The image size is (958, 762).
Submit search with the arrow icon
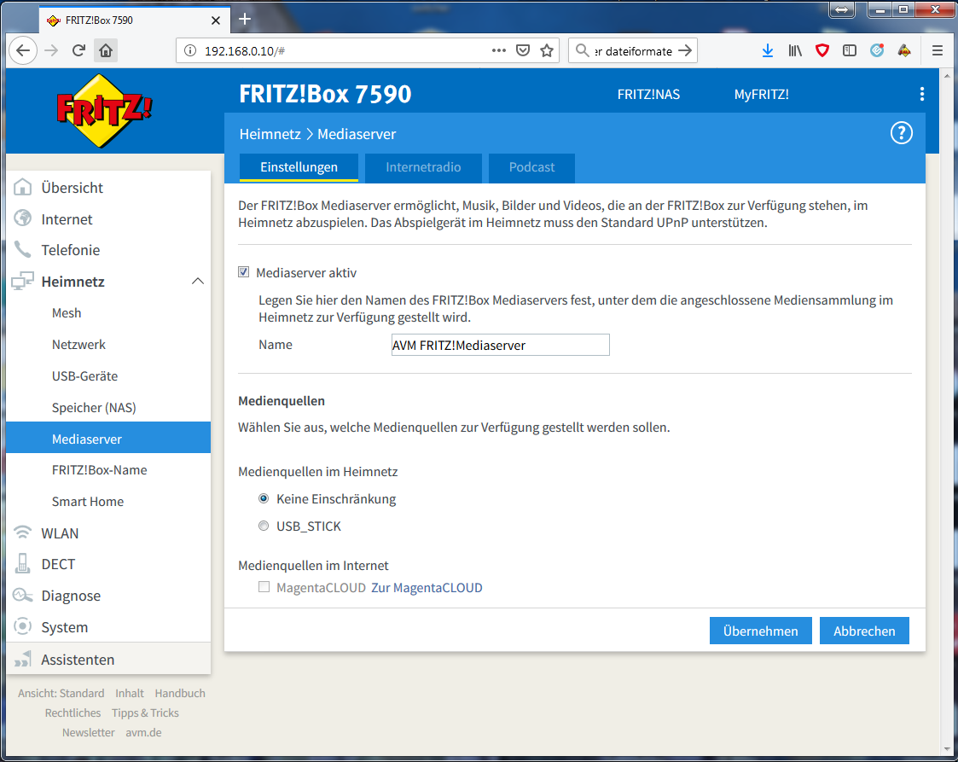click(x=686, y=50)
